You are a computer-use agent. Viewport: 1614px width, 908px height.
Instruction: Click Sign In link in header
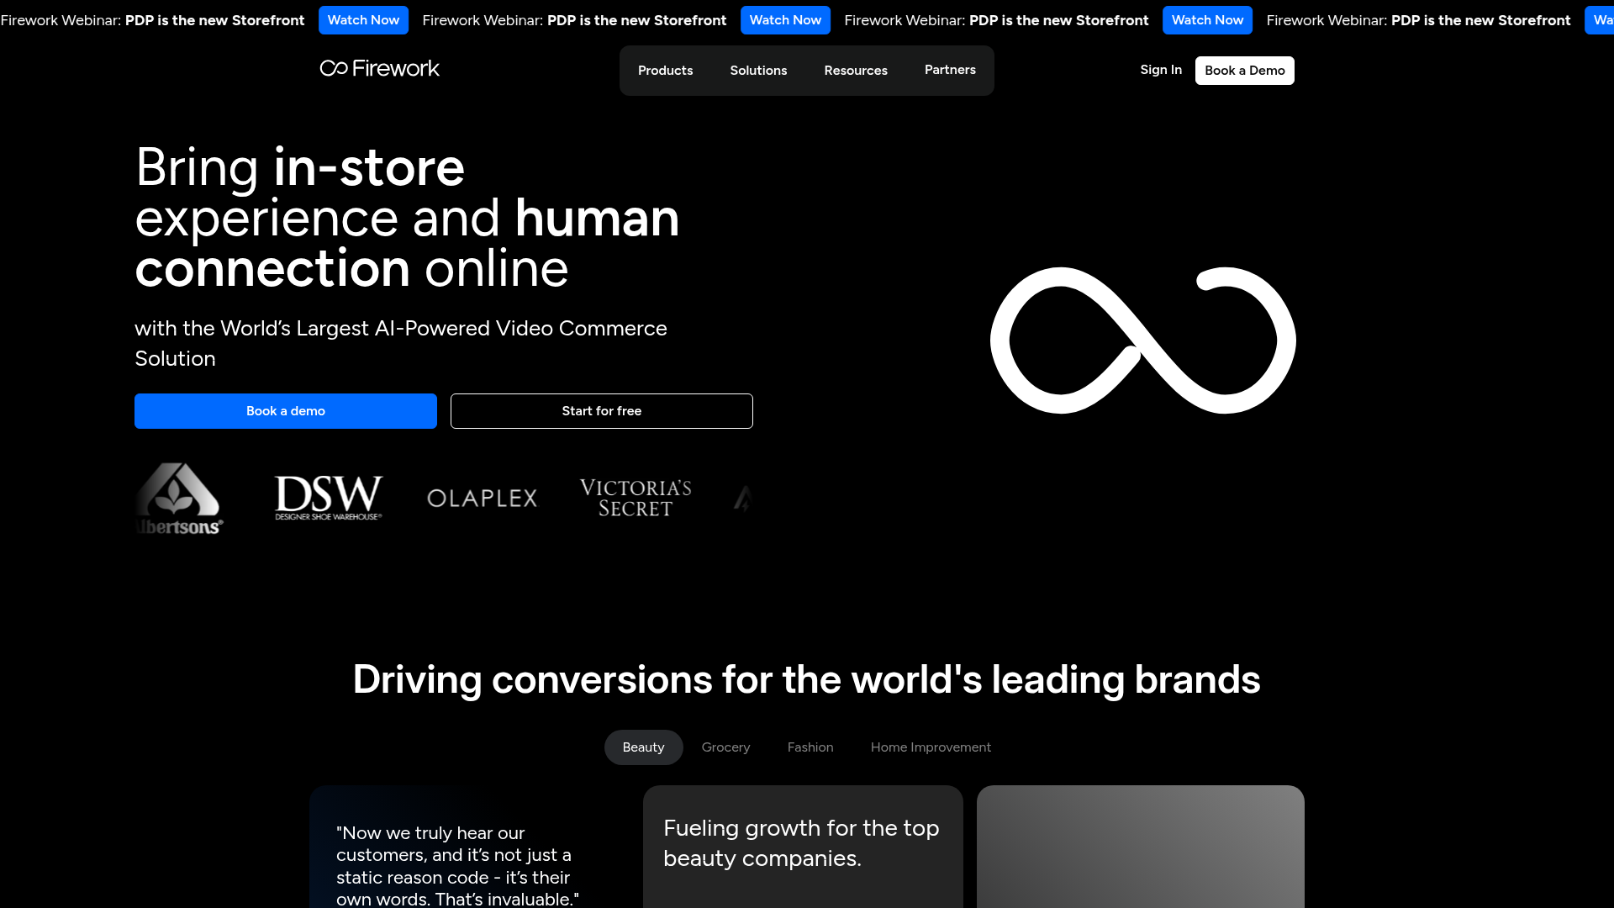click(x=1160, y=70)
